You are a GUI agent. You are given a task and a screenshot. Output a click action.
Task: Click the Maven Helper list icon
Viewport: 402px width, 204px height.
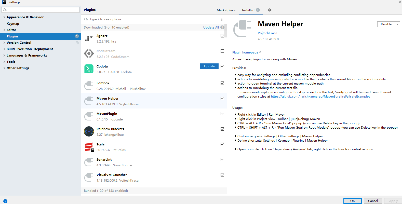tap(89, 101)
